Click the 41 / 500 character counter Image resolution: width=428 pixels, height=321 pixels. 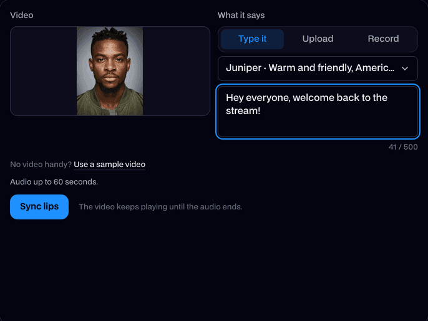pyautogui.click(x=403, y=147)
